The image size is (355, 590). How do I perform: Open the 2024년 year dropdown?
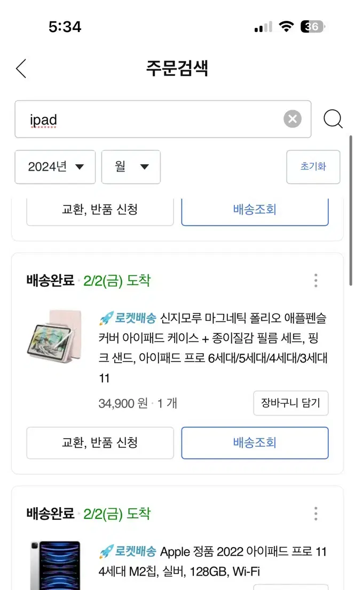tap(55, 167)
